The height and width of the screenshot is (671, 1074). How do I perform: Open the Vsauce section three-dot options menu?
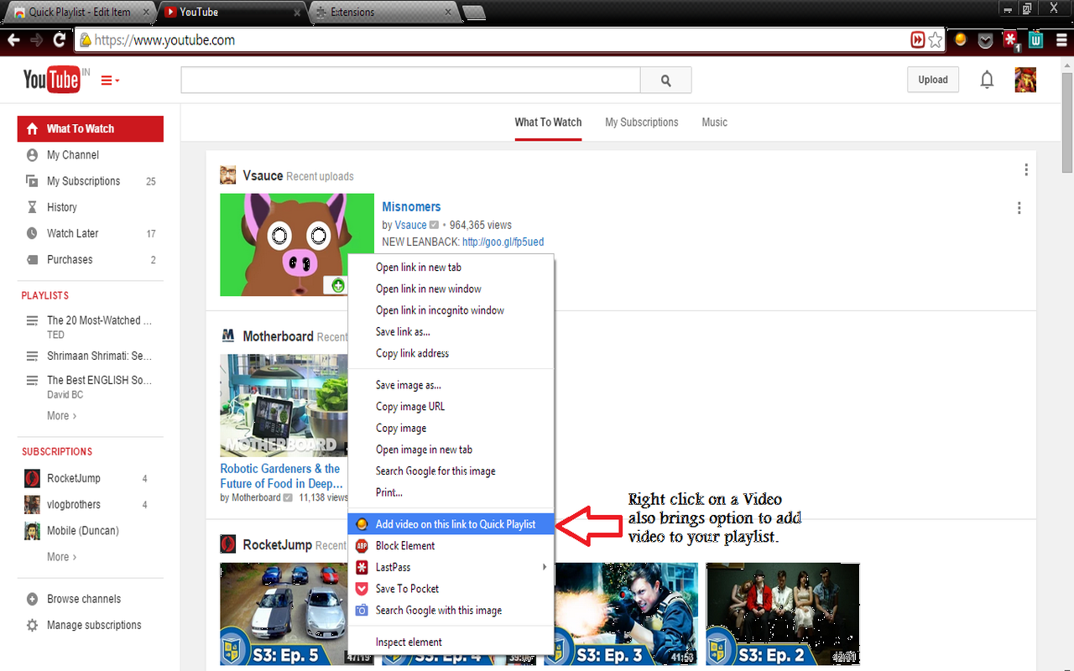coord(1025,170)
